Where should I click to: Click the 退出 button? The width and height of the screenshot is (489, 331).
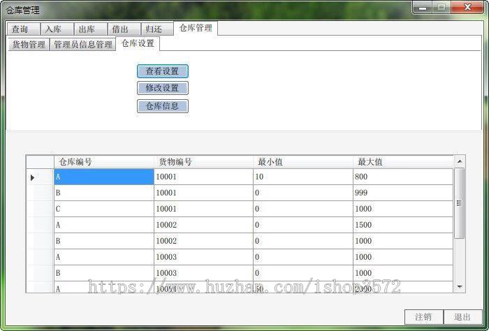coord(462,317)
